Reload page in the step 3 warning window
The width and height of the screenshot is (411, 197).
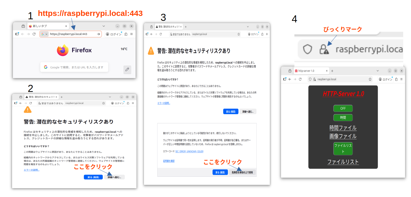point(161,34)
